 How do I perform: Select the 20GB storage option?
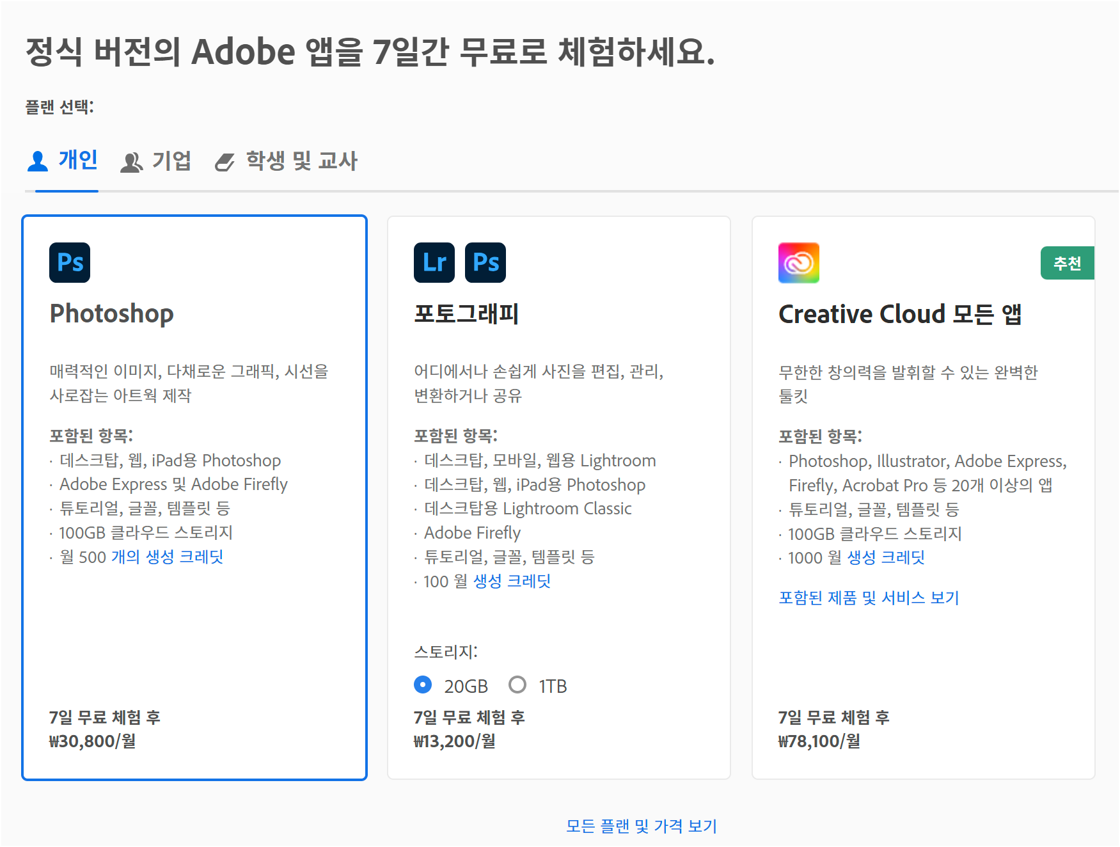pyautogui.click(x=423, y=685)
